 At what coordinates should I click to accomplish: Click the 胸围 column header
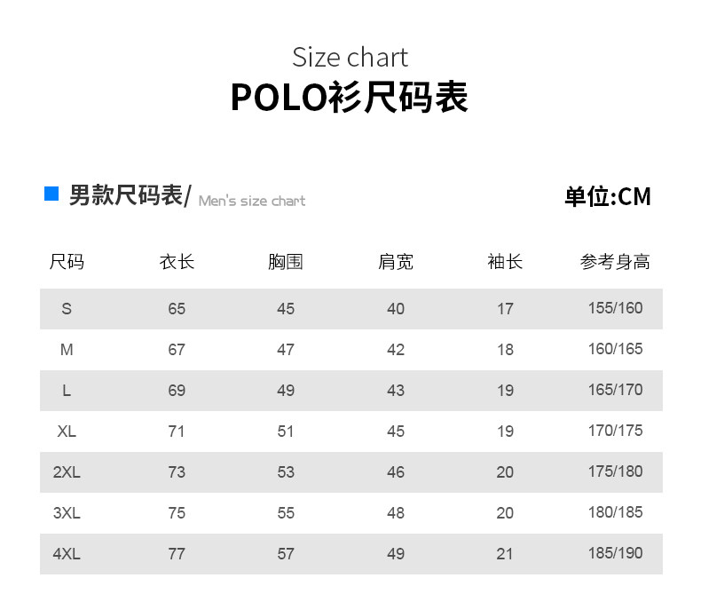click(x=286, y=262)
